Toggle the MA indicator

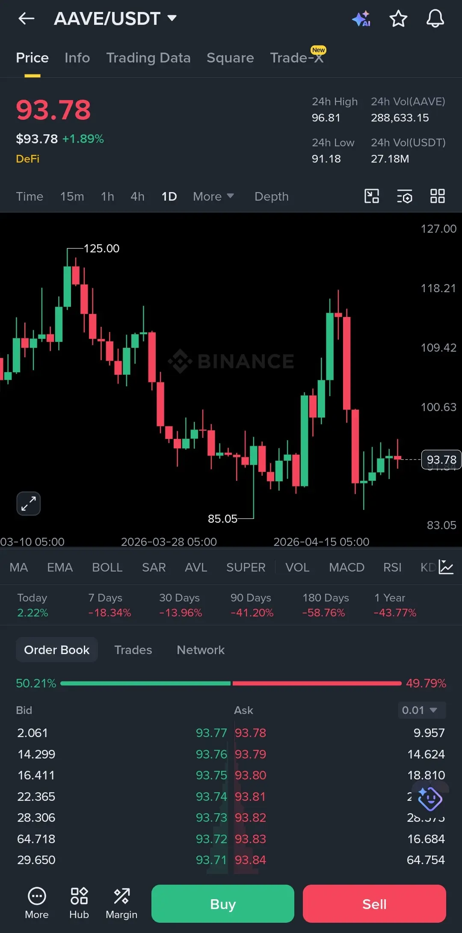pos(19,567)
